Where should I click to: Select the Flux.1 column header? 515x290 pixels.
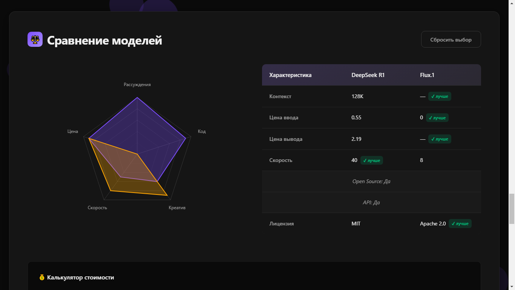427,75
